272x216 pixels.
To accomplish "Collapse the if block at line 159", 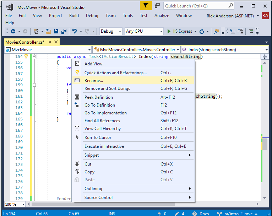I will coord(34,85).
